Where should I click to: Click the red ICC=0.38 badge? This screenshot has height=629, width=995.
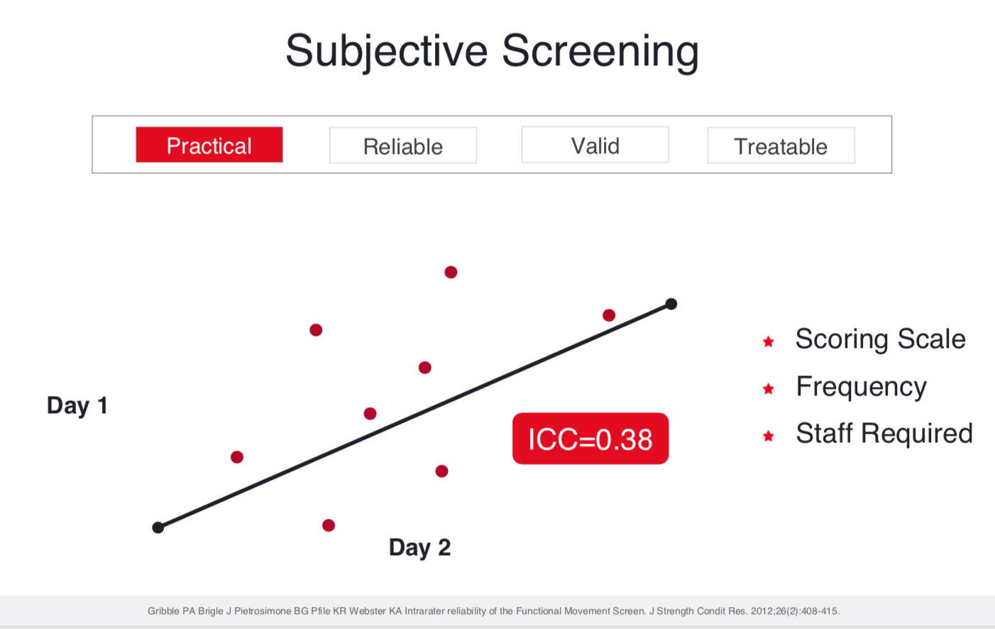click(x=590, y=439)
